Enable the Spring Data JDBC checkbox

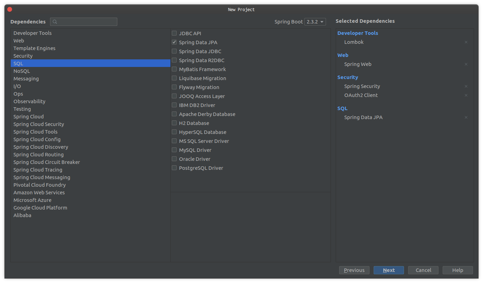point(174,51)
